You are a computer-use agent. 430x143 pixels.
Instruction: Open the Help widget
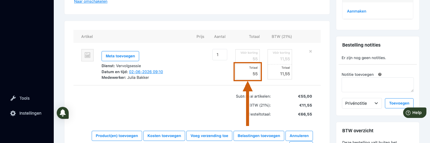point(415,113)
